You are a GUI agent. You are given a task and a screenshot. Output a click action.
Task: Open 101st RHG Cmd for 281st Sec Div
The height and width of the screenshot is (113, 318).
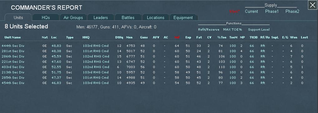click(x=95, y=51)
